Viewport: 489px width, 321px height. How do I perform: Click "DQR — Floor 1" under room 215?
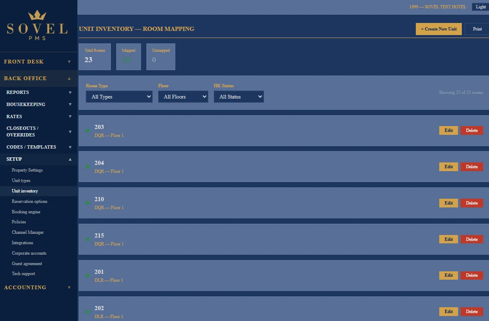109,244
